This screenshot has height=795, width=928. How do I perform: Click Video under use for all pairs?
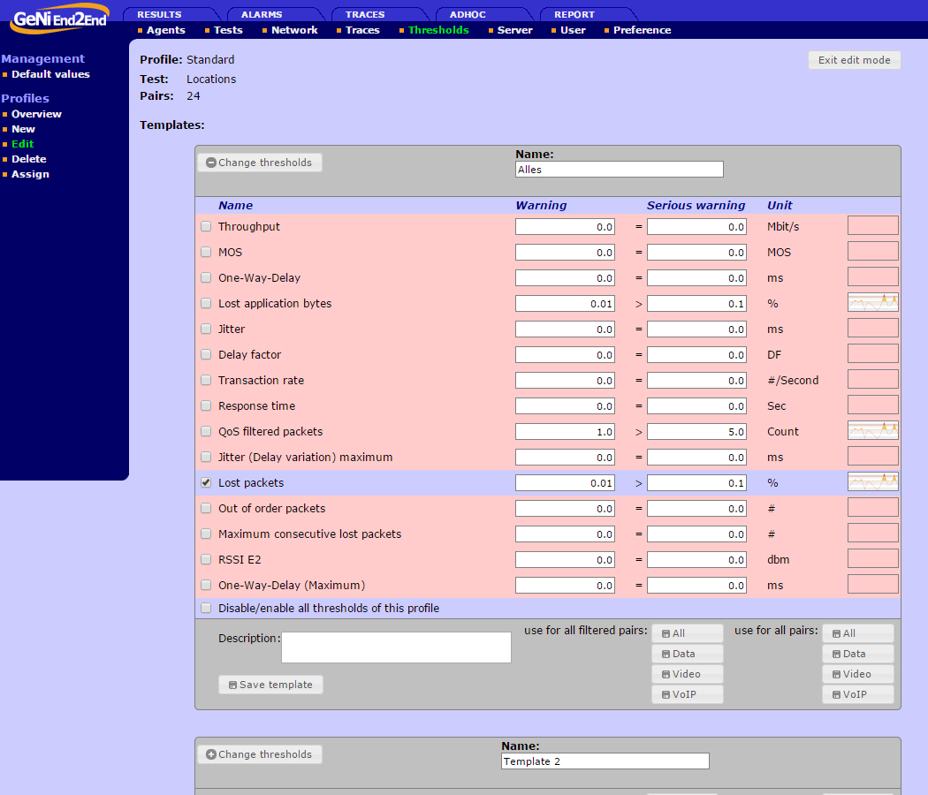(857, 674)
